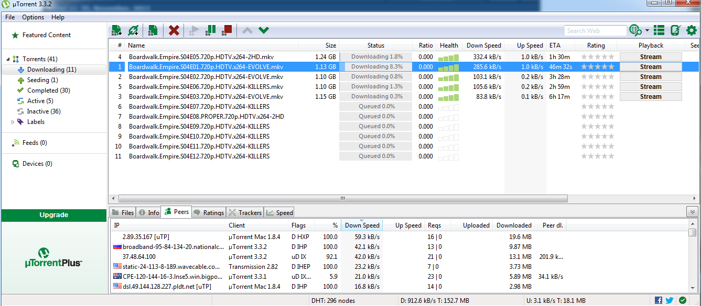
Task: Click the Twitter icon in status bar
Action: [670, 300]
